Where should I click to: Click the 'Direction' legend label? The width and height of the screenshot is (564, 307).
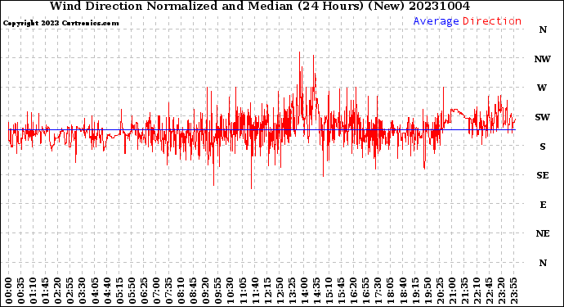pos(492,21)
